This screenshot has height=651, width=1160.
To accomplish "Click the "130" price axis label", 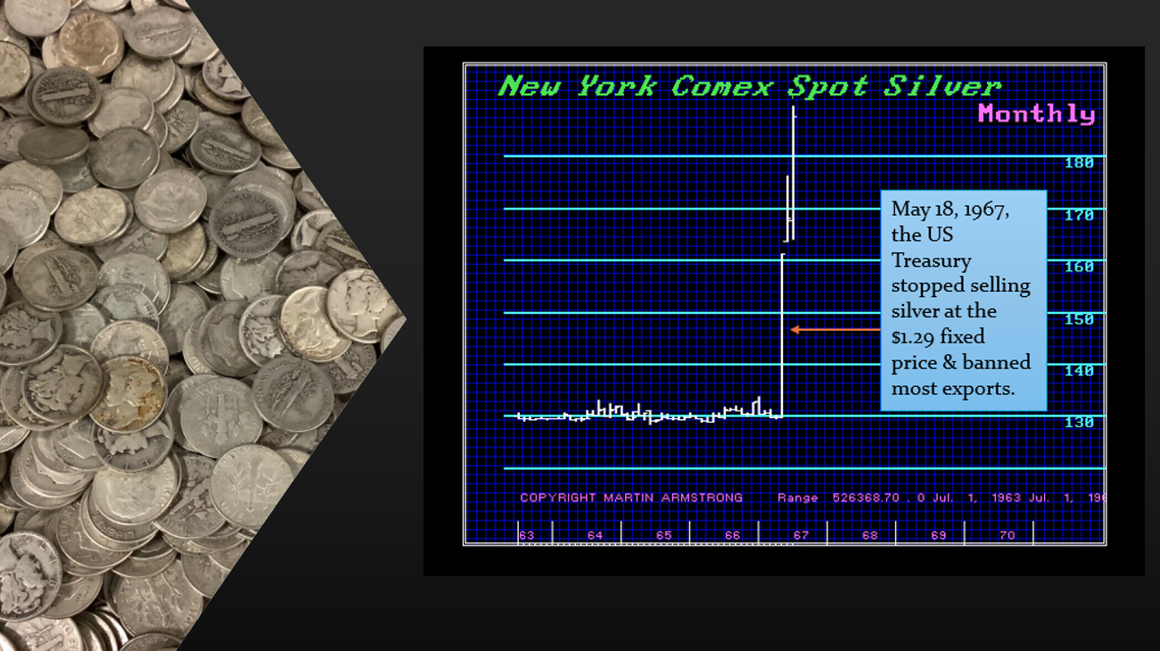I will [x=1079, y=422].
